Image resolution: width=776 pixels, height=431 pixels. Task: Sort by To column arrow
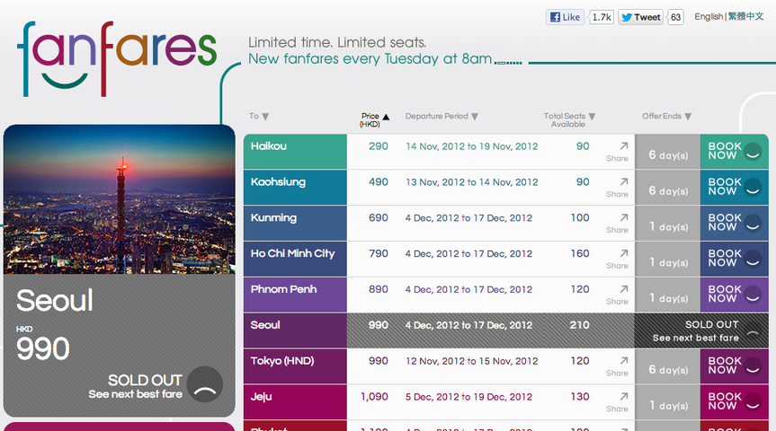[x=266, y=117]
